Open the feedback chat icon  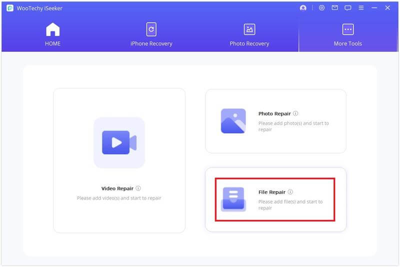pyautogui.click(x=347, y=8)
